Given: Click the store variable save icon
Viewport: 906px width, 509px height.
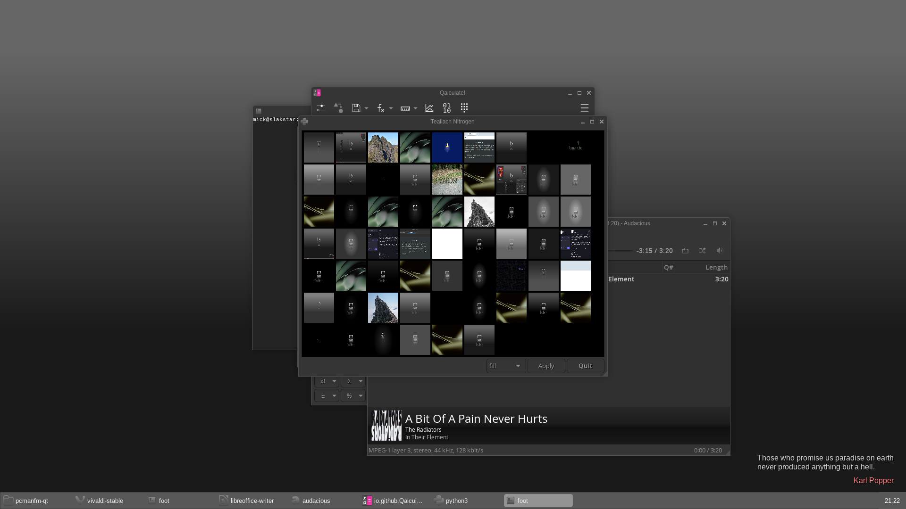Looking at the screenshot, I should pos(356,108).
